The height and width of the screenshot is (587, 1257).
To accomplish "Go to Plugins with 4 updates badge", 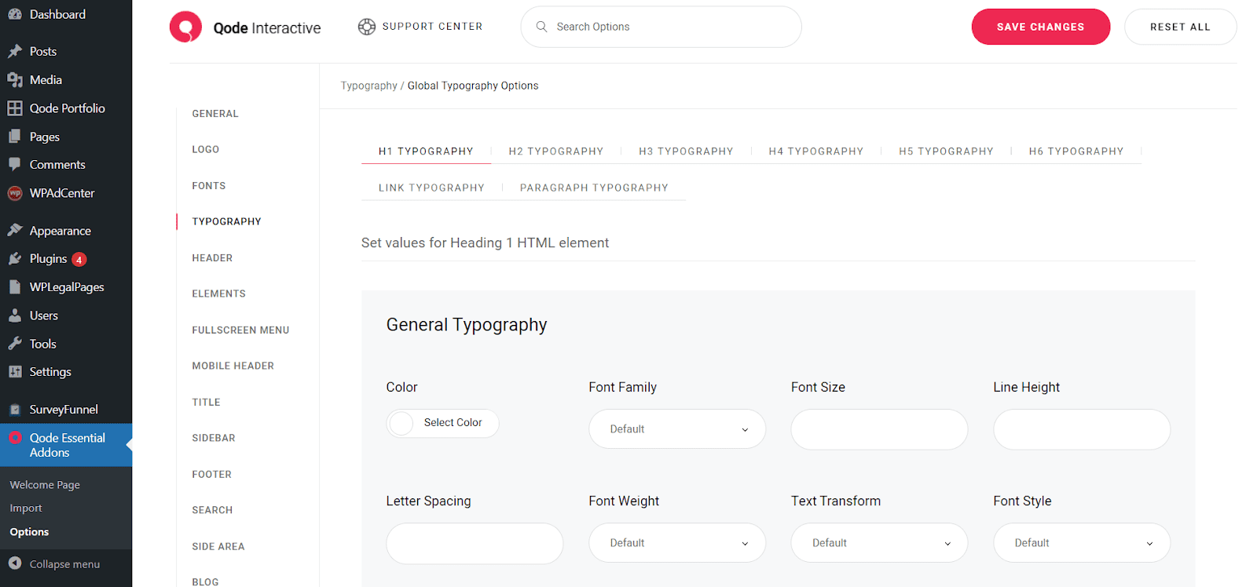I will coord(49,259).
